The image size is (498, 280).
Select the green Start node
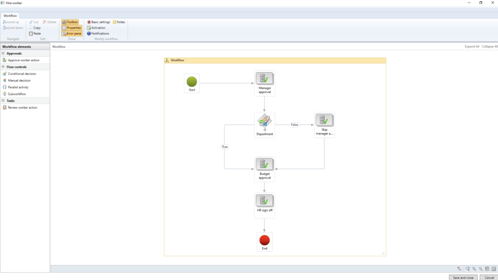(192, 83)
